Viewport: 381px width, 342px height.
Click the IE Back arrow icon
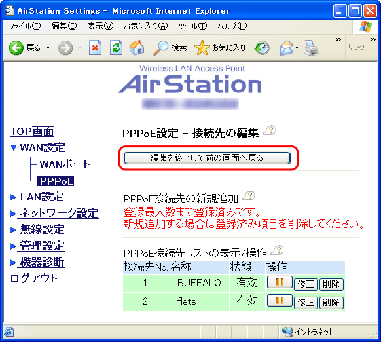point(16,48)
